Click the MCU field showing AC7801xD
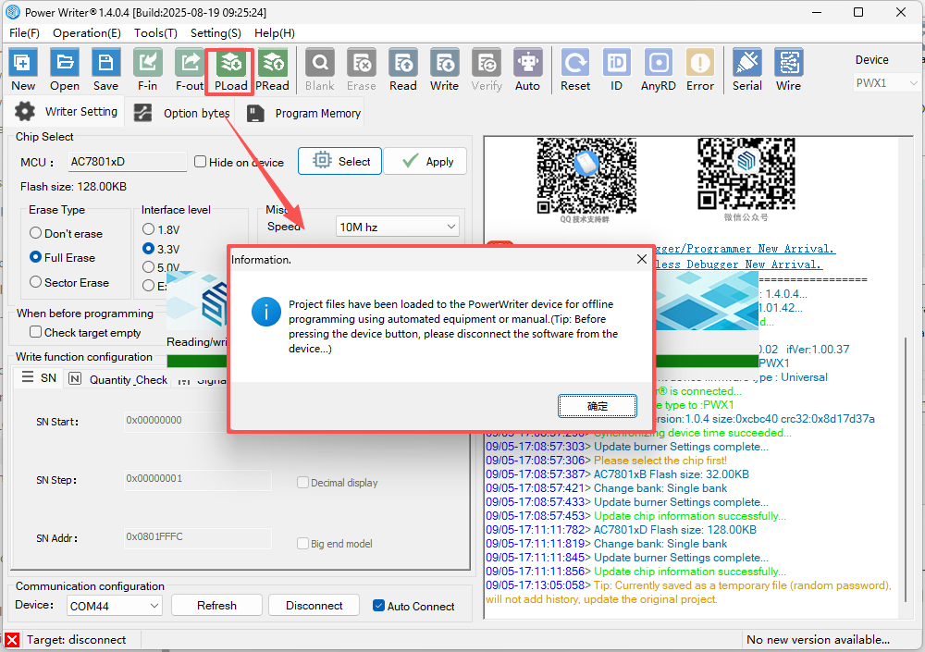Screen dimensions: 925x652 click(128, 162)
